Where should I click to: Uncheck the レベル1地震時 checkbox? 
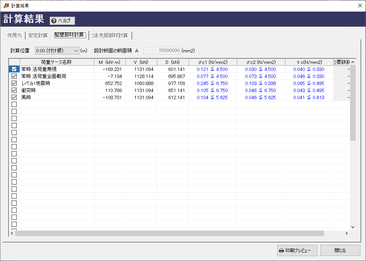[14, 83]
